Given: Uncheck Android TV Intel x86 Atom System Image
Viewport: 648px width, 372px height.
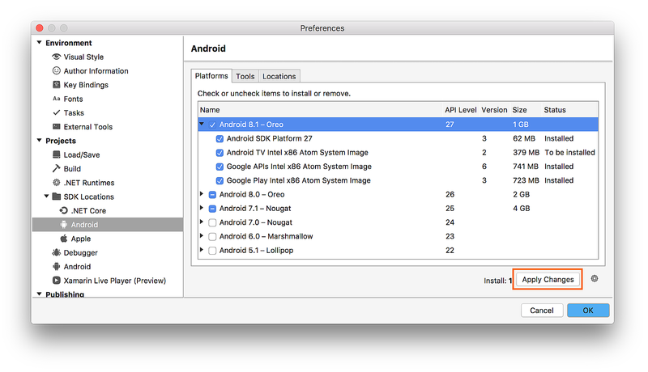Looking at the screenshot, I should point(220,153).
